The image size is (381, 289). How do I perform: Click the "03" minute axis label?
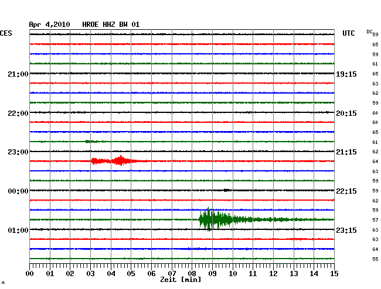point(90,273)
